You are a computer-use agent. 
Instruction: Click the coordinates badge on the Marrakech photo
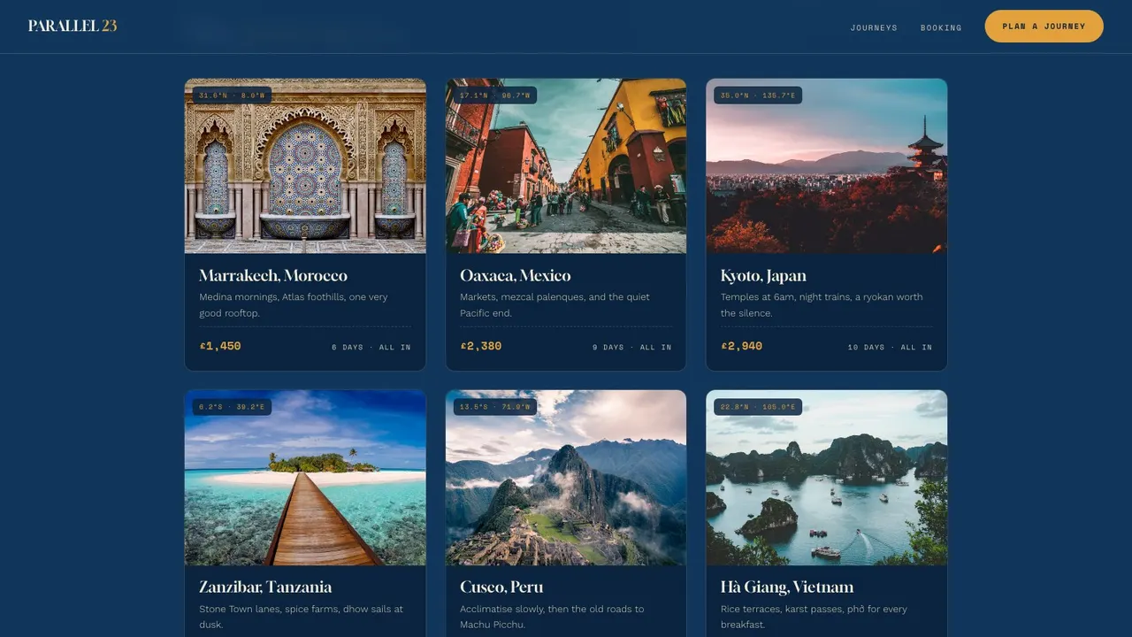click(x=232, y=96)
